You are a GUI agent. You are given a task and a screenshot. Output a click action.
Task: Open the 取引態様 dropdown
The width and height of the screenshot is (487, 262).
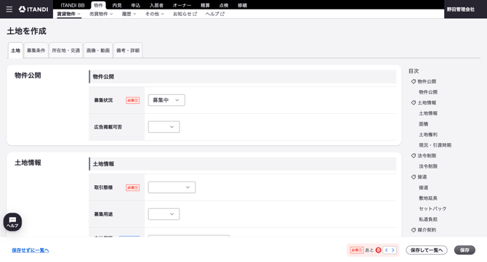coord(172,187)
